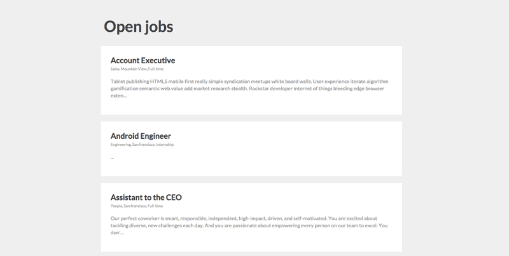Screen dimensions: 509x256
Task: Click the Open jobs page heading
Action: 138,26
